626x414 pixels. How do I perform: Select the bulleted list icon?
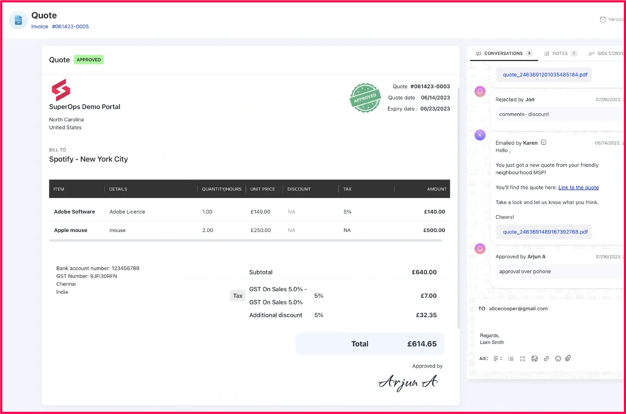(x=511, y=358)
